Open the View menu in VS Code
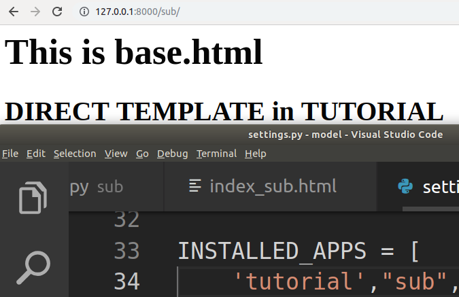459x297 pixels. [116, 154]
